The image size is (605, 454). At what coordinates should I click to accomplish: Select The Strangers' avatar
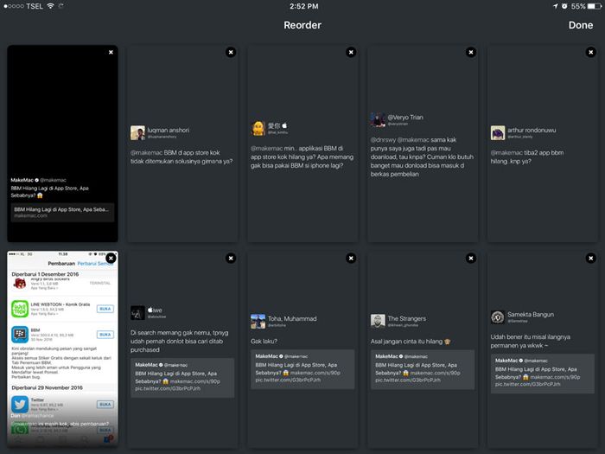[x=378, y=321]
